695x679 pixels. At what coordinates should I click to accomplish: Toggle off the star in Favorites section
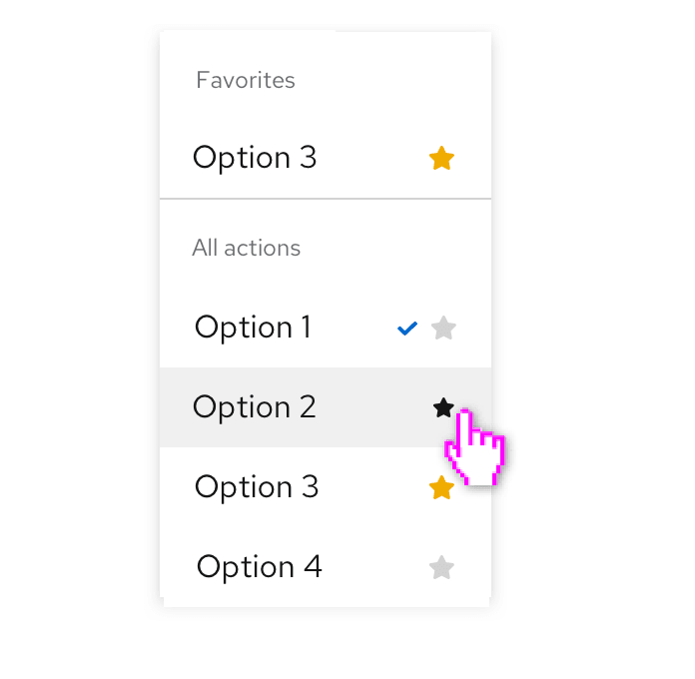point(441,158)
